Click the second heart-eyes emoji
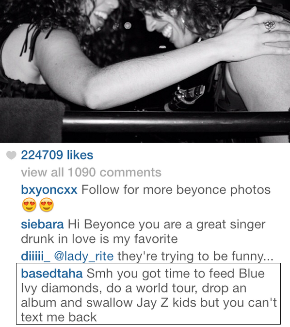Screen dimensions: 290x327 [x=47, y=205]
